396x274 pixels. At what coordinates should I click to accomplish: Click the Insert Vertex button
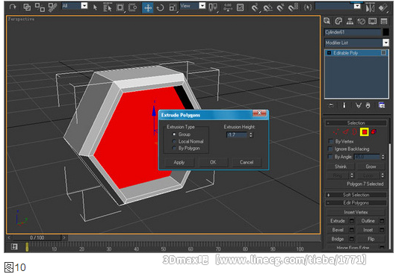(x=356, y=212)
